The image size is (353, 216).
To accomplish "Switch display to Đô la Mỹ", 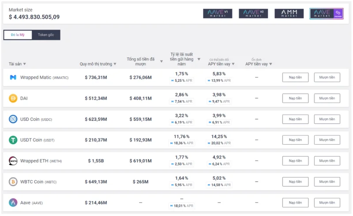I will coord(18,35).
